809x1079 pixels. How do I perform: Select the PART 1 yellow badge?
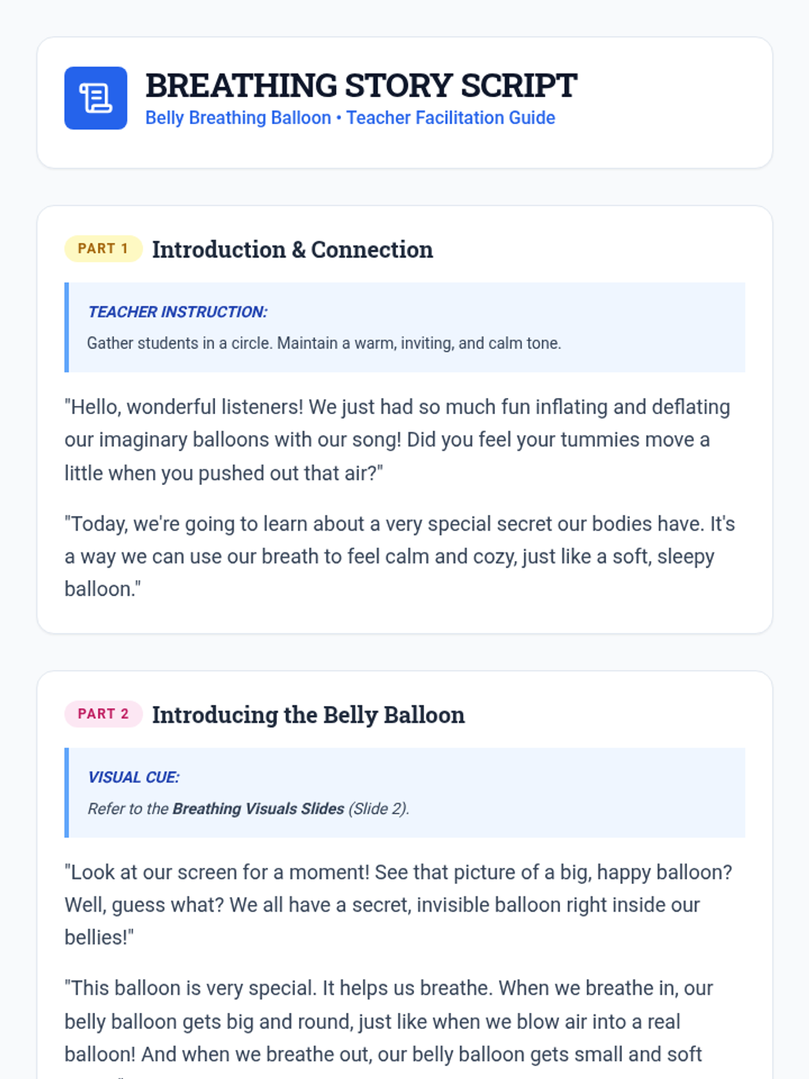(103, 249)
